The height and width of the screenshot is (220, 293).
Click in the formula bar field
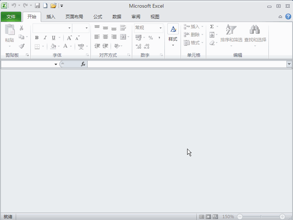(187, 64)
